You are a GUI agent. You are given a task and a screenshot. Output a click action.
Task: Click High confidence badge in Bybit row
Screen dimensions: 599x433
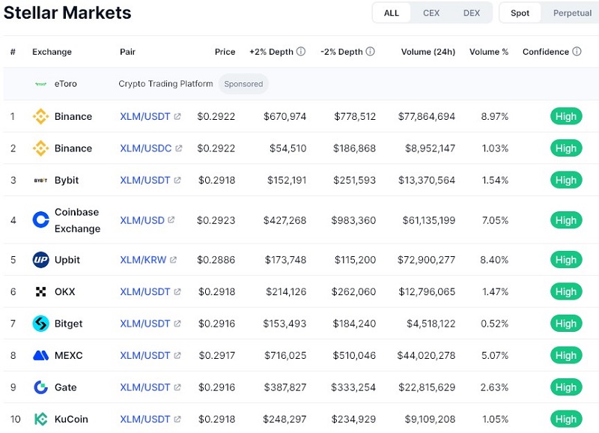pyautogui.click(x=566, y=180)
